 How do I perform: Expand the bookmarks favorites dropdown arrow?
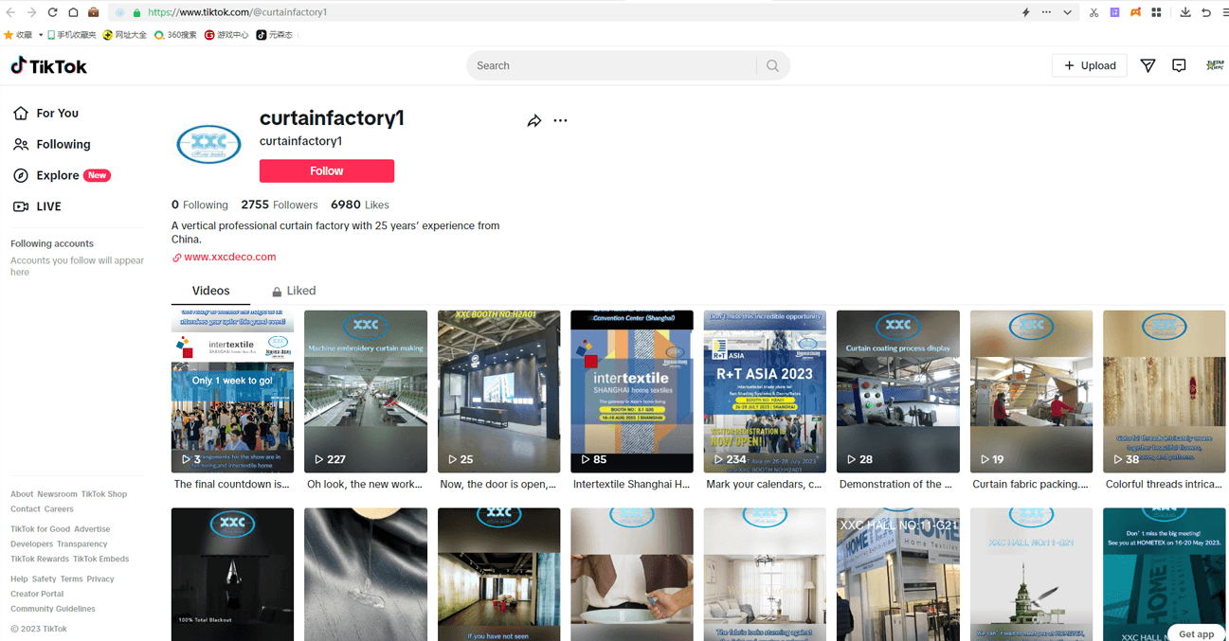point(40,35)
